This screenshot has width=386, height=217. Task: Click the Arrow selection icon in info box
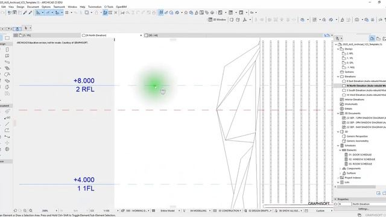[x=26, y=28]
